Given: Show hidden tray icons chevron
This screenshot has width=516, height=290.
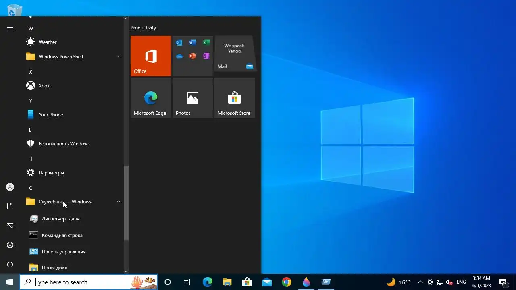Looking at the screenshot, I should pyautogui.click(x=420, y=282).
